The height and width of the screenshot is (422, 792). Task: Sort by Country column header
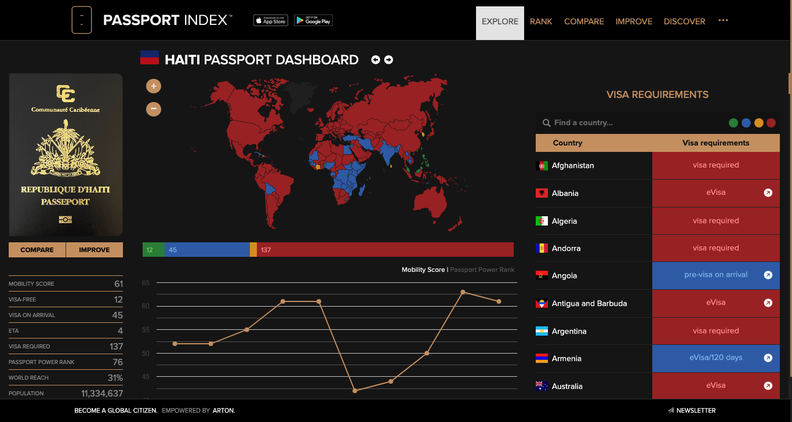pyautogui.click(x=568, y=143)
